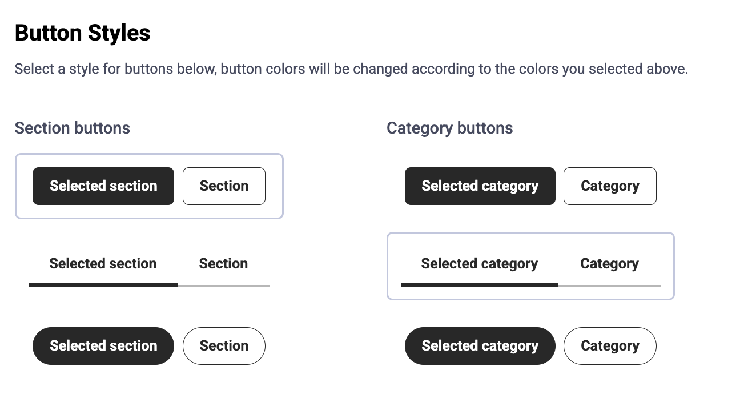748x410 pixels.
Task: Select the rectangular outlined "Category" button
Action: coord(610,186)
